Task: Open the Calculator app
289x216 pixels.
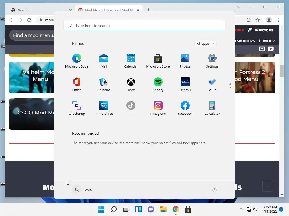Action: pyautogui.click(x=212, y=108)
